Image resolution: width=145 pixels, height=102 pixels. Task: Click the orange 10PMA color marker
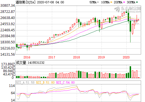pyautogui.click(x=111, y=2)
